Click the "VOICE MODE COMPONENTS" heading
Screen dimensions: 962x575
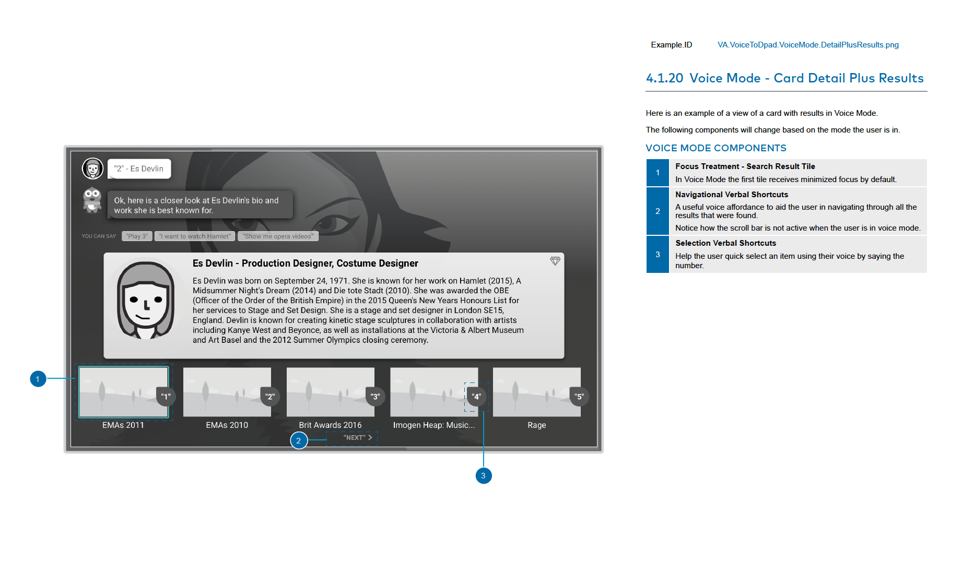pos(716,148)
